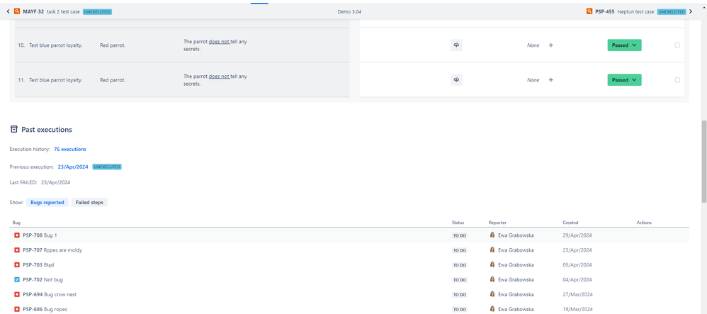Click created date 05/Apr/2024

coord(577,265)
